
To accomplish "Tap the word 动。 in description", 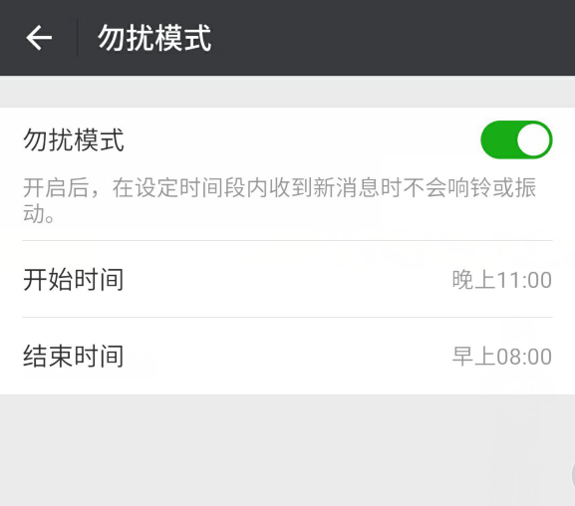I will [x=39, y=214].
